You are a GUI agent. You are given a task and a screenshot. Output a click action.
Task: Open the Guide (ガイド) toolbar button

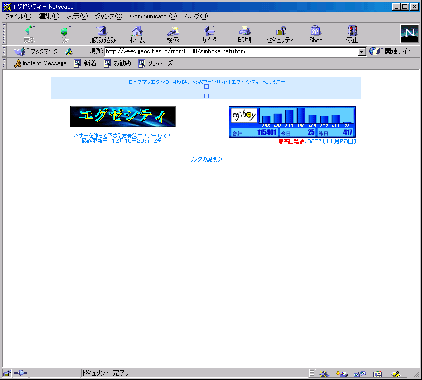[208, 34]
